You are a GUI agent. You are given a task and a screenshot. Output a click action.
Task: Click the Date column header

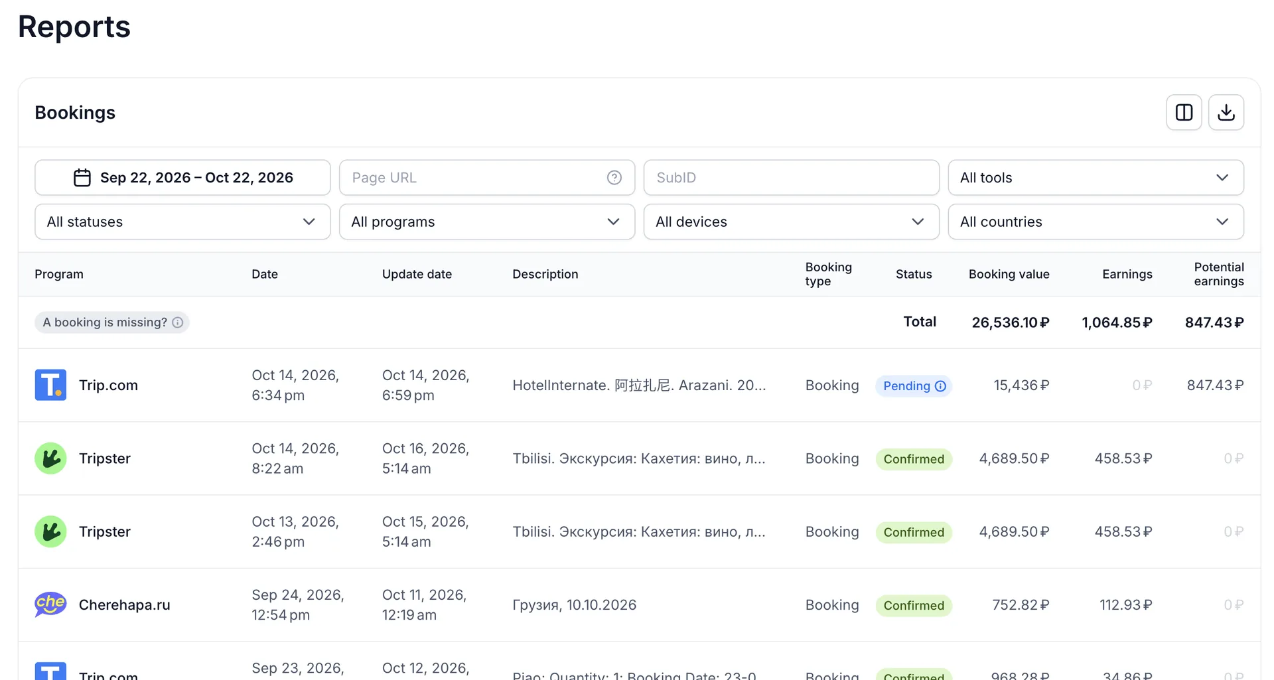(x=265, y=274)
